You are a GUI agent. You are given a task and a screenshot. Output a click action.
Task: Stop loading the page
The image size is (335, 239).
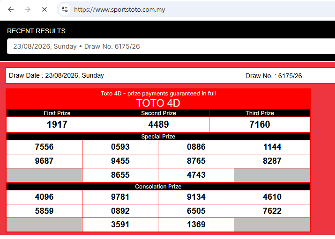(x=45, y=9)
